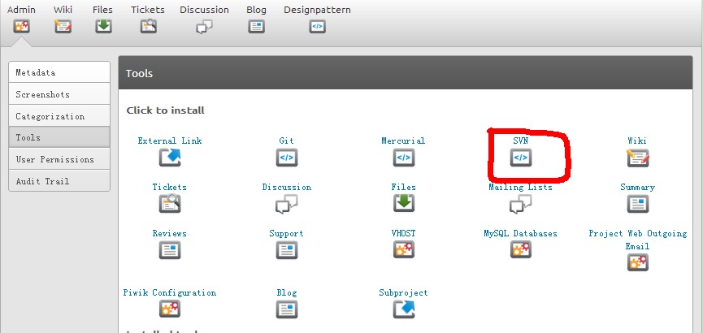The image size is (703, 333).
Task: Click the SVN text link
Action: (520, 141)
